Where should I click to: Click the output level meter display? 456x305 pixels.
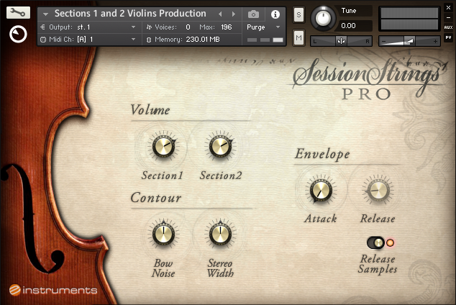click(x=409, y=19)
